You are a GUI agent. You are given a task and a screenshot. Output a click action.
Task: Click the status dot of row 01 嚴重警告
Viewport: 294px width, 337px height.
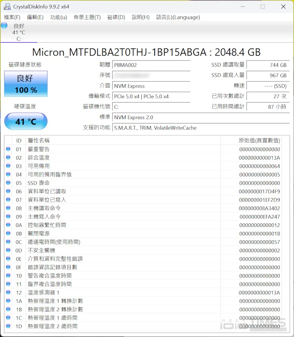click(8, 149)
